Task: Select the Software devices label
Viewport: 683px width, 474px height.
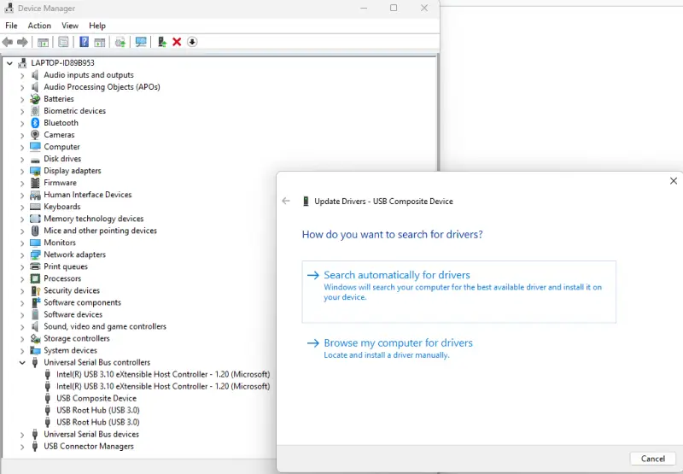Action: pyautogui.click(x=73, y=314)
